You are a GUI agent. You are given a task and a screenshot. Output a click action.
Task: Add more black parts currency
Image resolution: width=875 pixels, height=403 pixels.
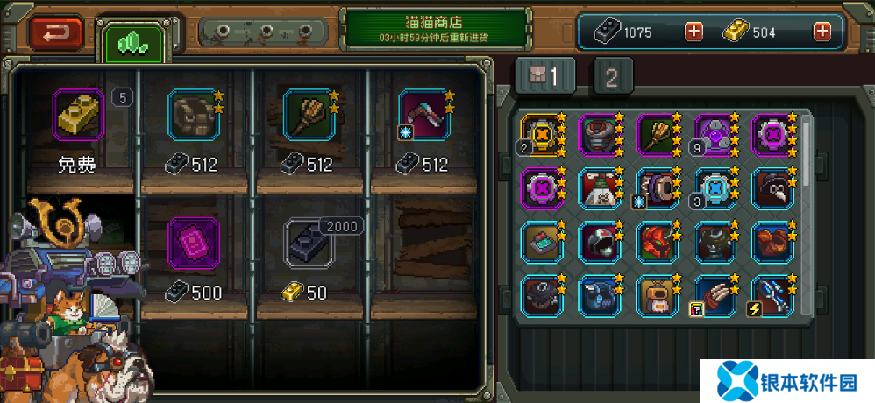click(x=694, y=32)
